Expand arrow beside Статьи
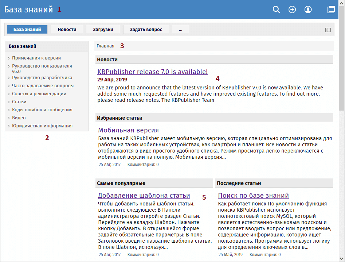This screenshot has width=345, height=262. 9,102
